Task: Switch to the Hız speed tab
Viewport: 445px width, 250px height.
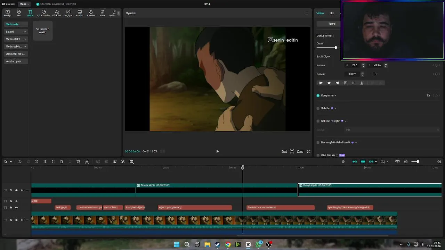Action: (x=332, y=13)
